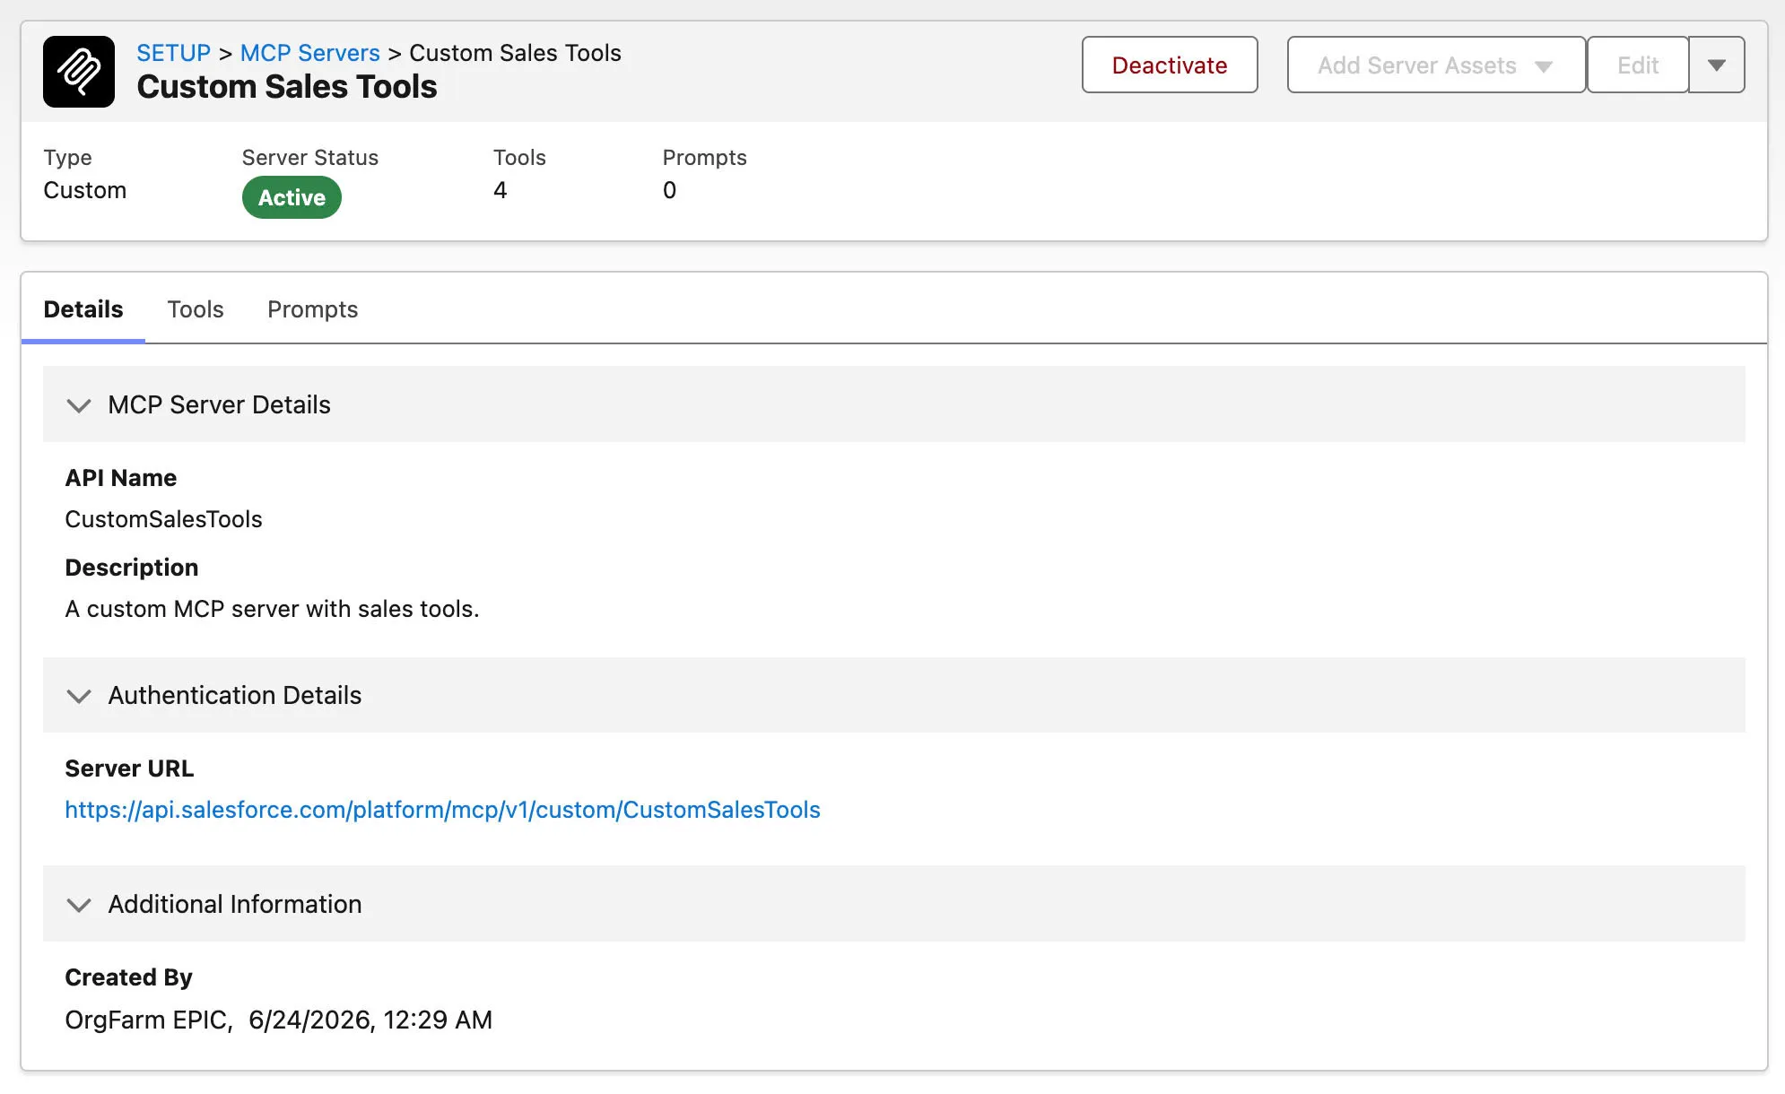Click the MCP Server Details section title
Screen dimensions: 1785x1094
point(219,404)
